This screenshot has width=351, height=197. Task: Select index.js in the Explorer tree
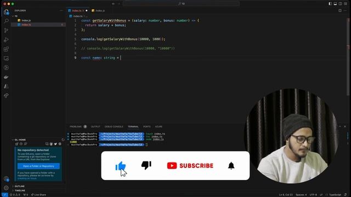point(38,20)
